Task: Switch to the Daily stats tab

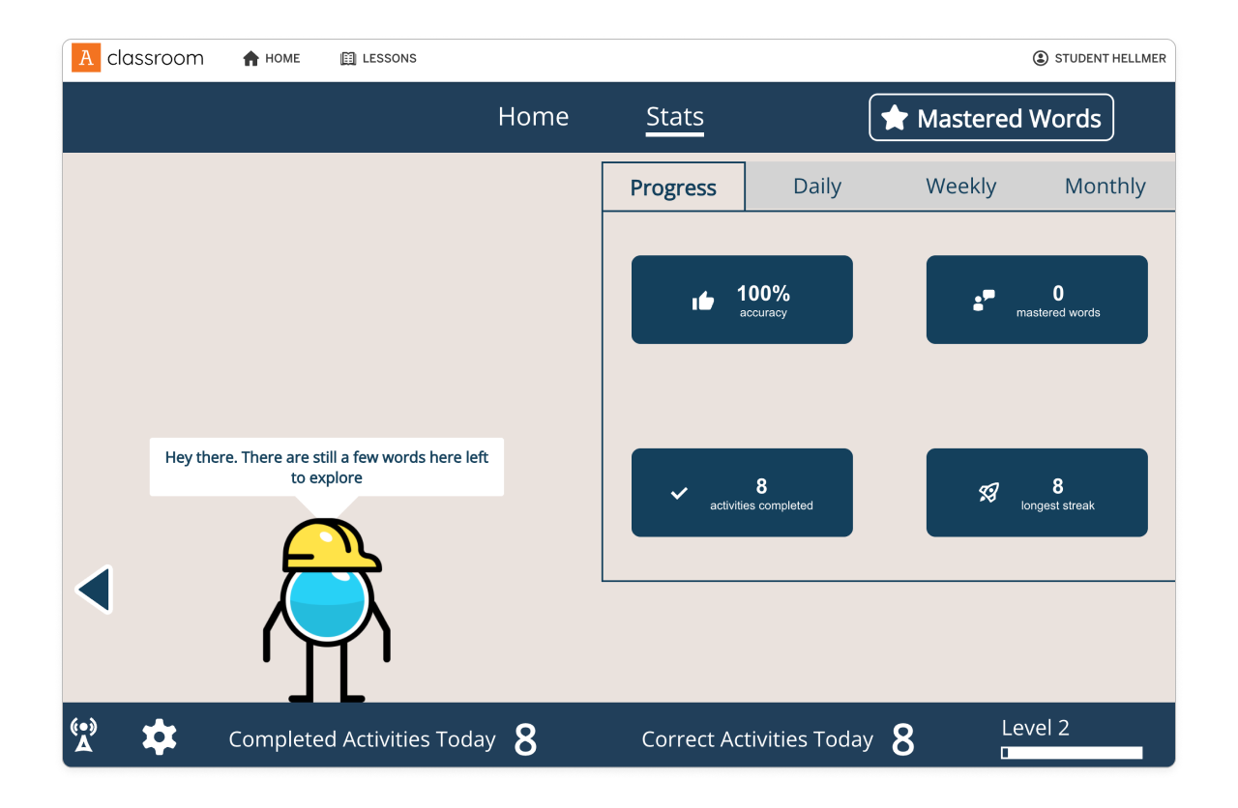Action: [817, 186]
